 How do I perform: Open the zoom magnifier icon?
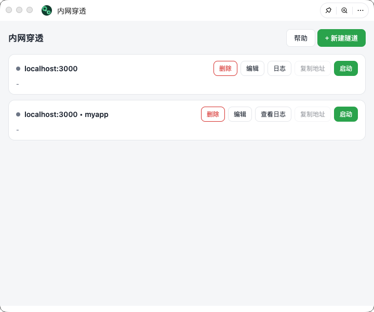344,10
